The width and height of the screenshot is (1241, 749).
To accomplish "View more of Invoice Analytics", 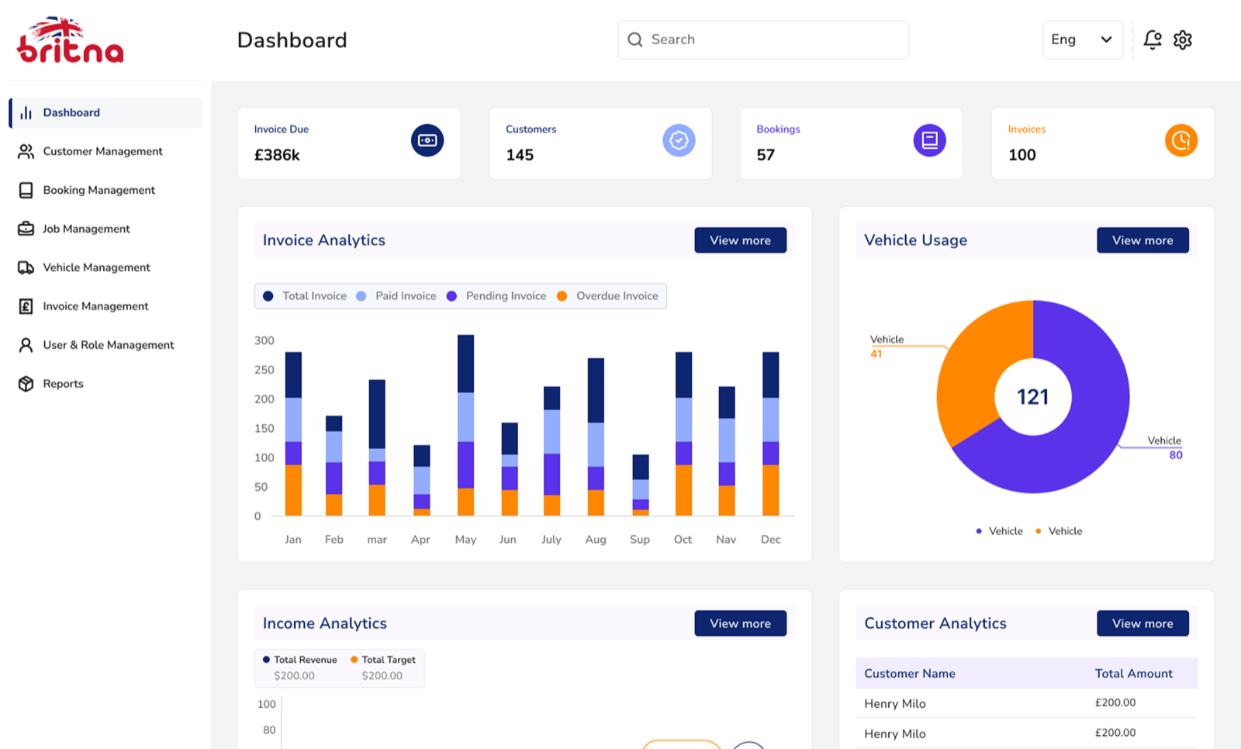I will pyautogui.click(x=740, y=240).
